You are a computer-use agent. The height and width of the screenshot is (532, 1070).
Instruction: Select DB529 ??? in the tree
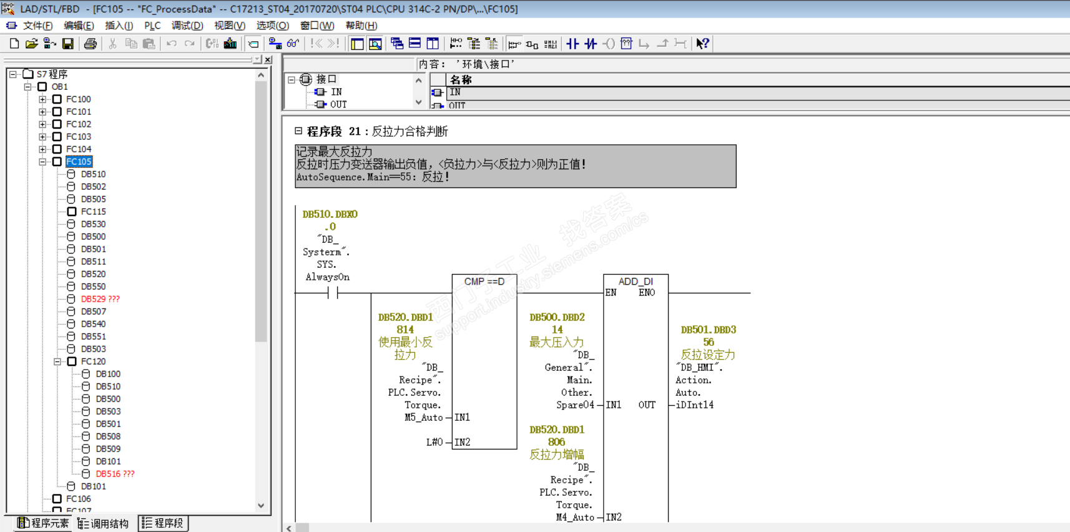click(x=100, y=299)
